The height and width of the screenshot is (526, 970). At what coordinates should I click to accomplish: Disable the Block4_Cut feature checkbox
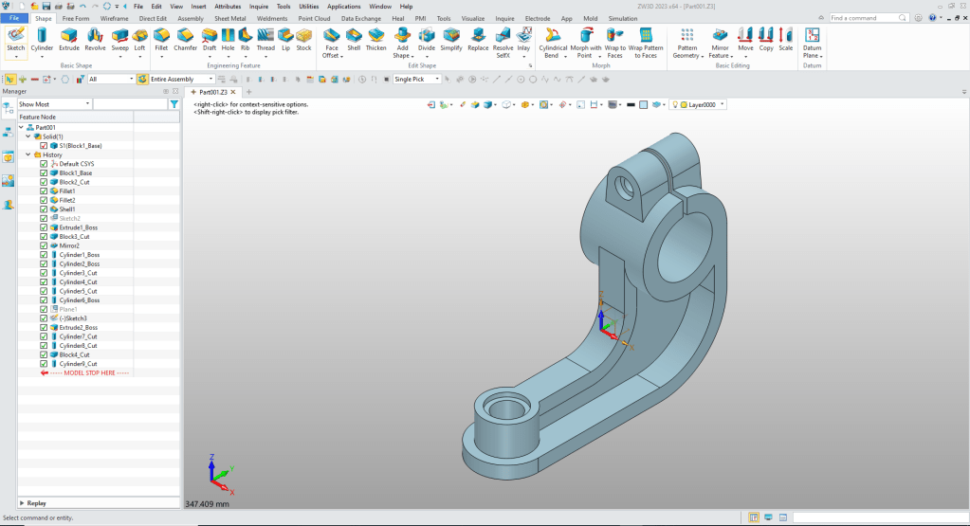[44, 354]
